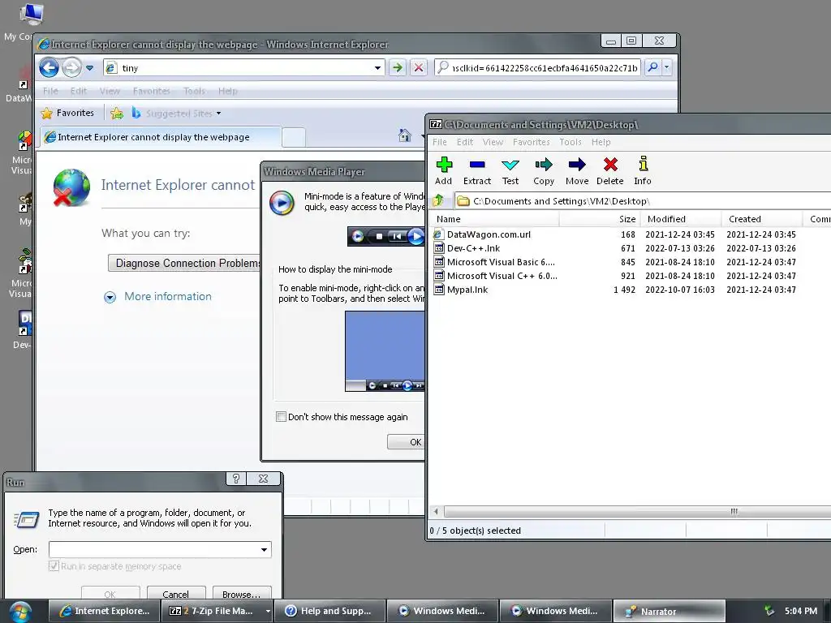Open a new blank tab in IE
Viewport: 831px width, 623px height.
click(x=294, y=137)
